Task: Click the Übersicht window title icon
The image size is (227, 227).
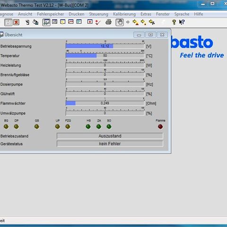Action: point(1,35)
